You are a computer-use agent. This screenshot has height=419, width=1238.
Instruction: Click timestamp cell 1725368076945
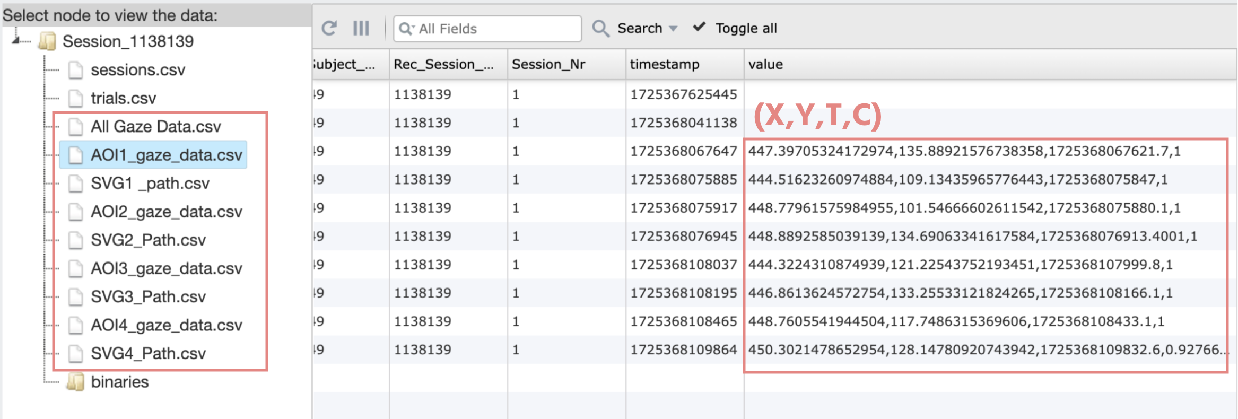click(684, 237)
